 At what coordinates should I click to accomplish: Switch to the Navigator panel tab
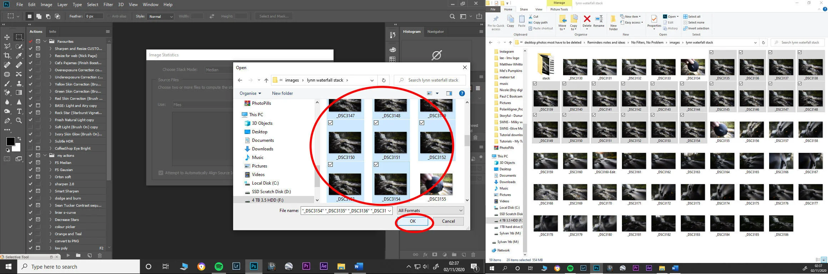[436, 32]
